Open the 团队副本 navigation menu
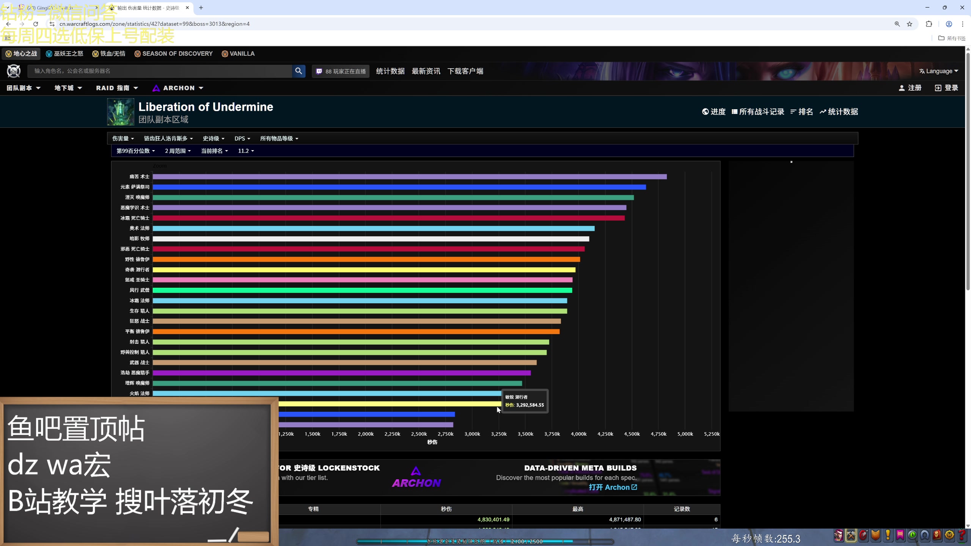Viewport: 971px width, 546px height. tap(24, 88)
